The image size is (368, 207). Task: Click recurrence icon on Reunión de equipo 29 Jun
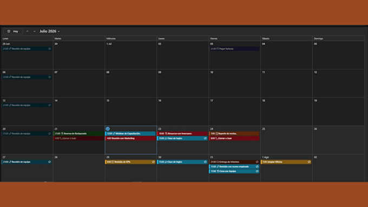50,49
